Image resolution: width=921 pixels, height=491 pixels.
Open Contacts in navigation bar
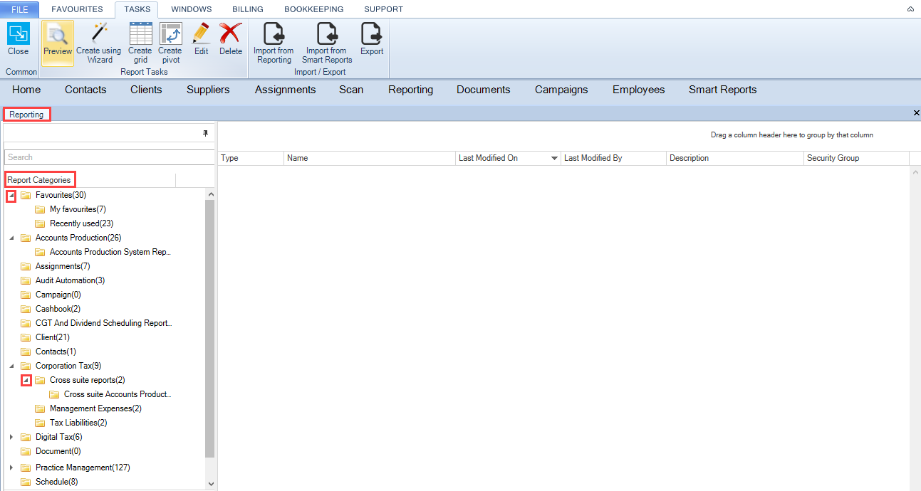click(85, 90)
